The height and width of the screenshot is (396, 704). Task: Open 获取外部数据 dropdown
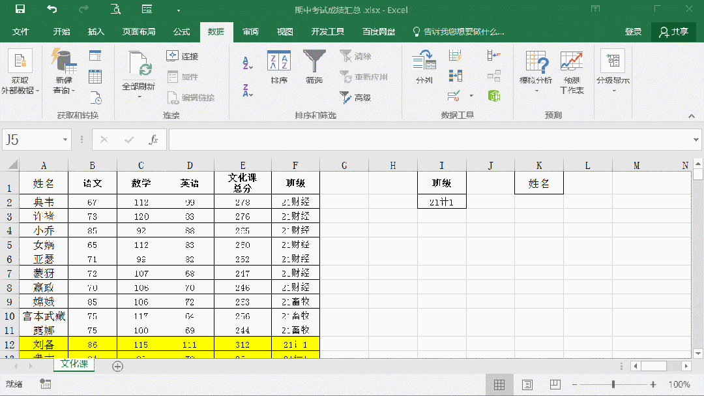pyautogui.click(x=20, y=72)
